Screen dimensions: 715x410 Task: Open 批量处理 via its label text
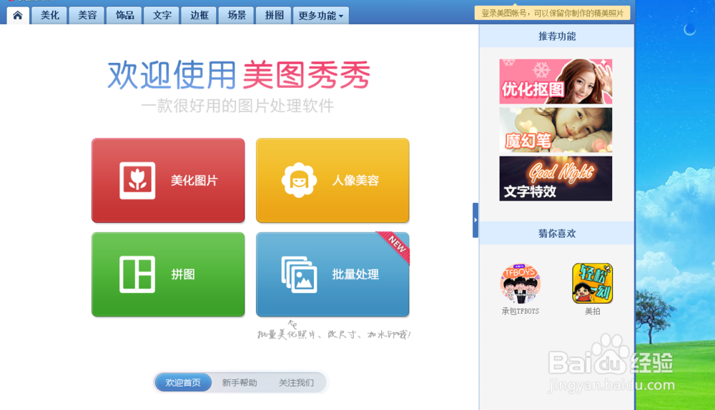355,274
